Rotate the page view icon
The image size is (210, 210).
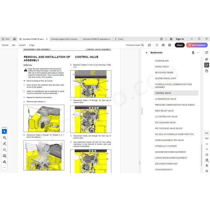pos(207,155)
